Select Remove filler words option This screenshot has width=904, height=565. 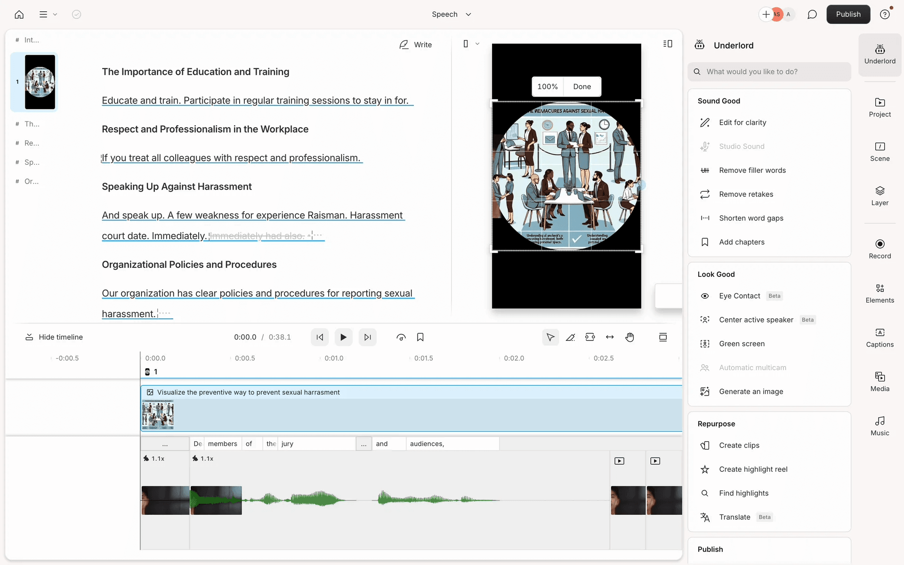click(x=752, y=170)
